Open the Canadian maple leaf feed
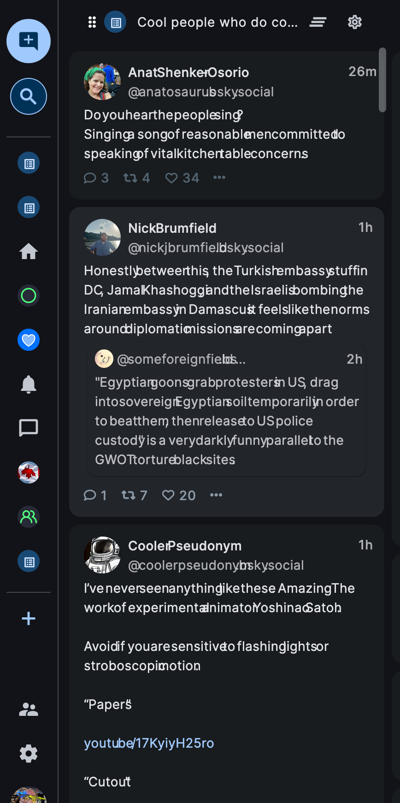Image resolution: width=400 pixels, height=803 pixels. click(29, 472)
